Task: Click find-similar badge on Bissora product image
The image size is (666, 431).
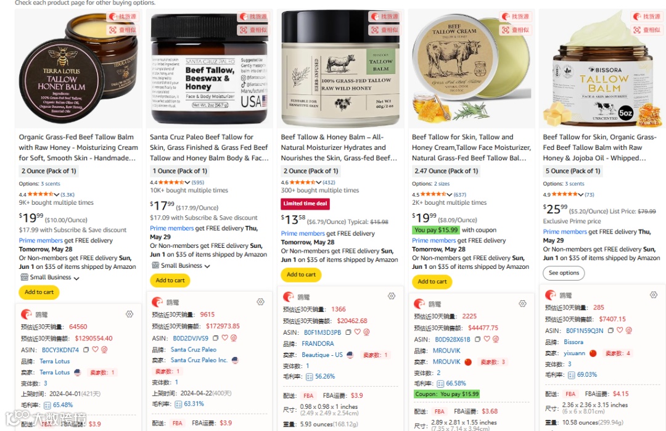Action: tap(647, 30)
